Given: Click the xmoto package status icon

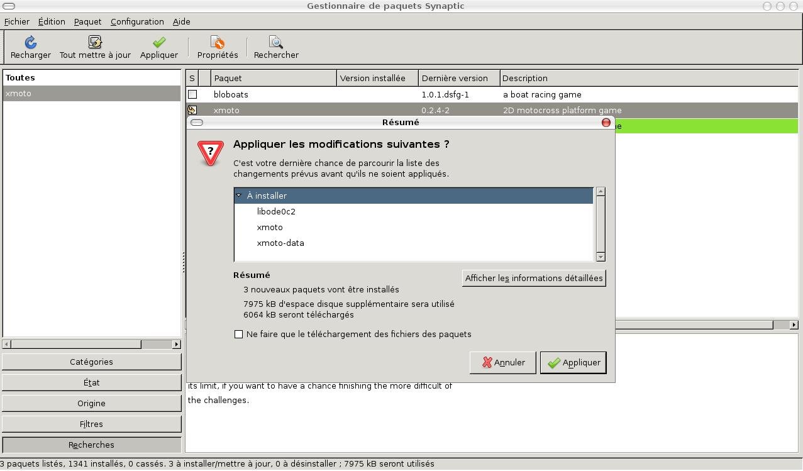Looking at the screenshot, I should click(192, 110).
